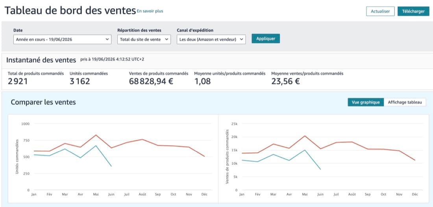Open the Date dropdown
This screenshot has width=433, height=207.
pyautogui.click(x=63, y=39)
